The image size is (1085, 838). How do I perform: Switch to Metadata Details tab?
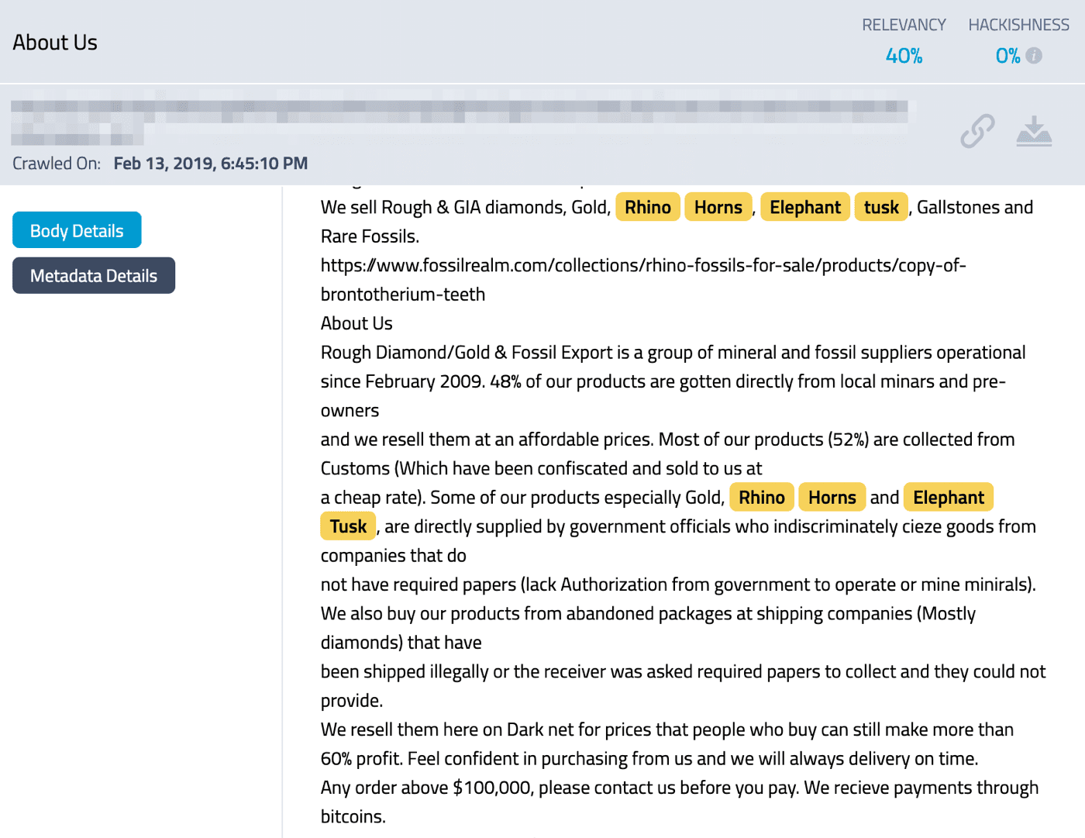point(94,275)
